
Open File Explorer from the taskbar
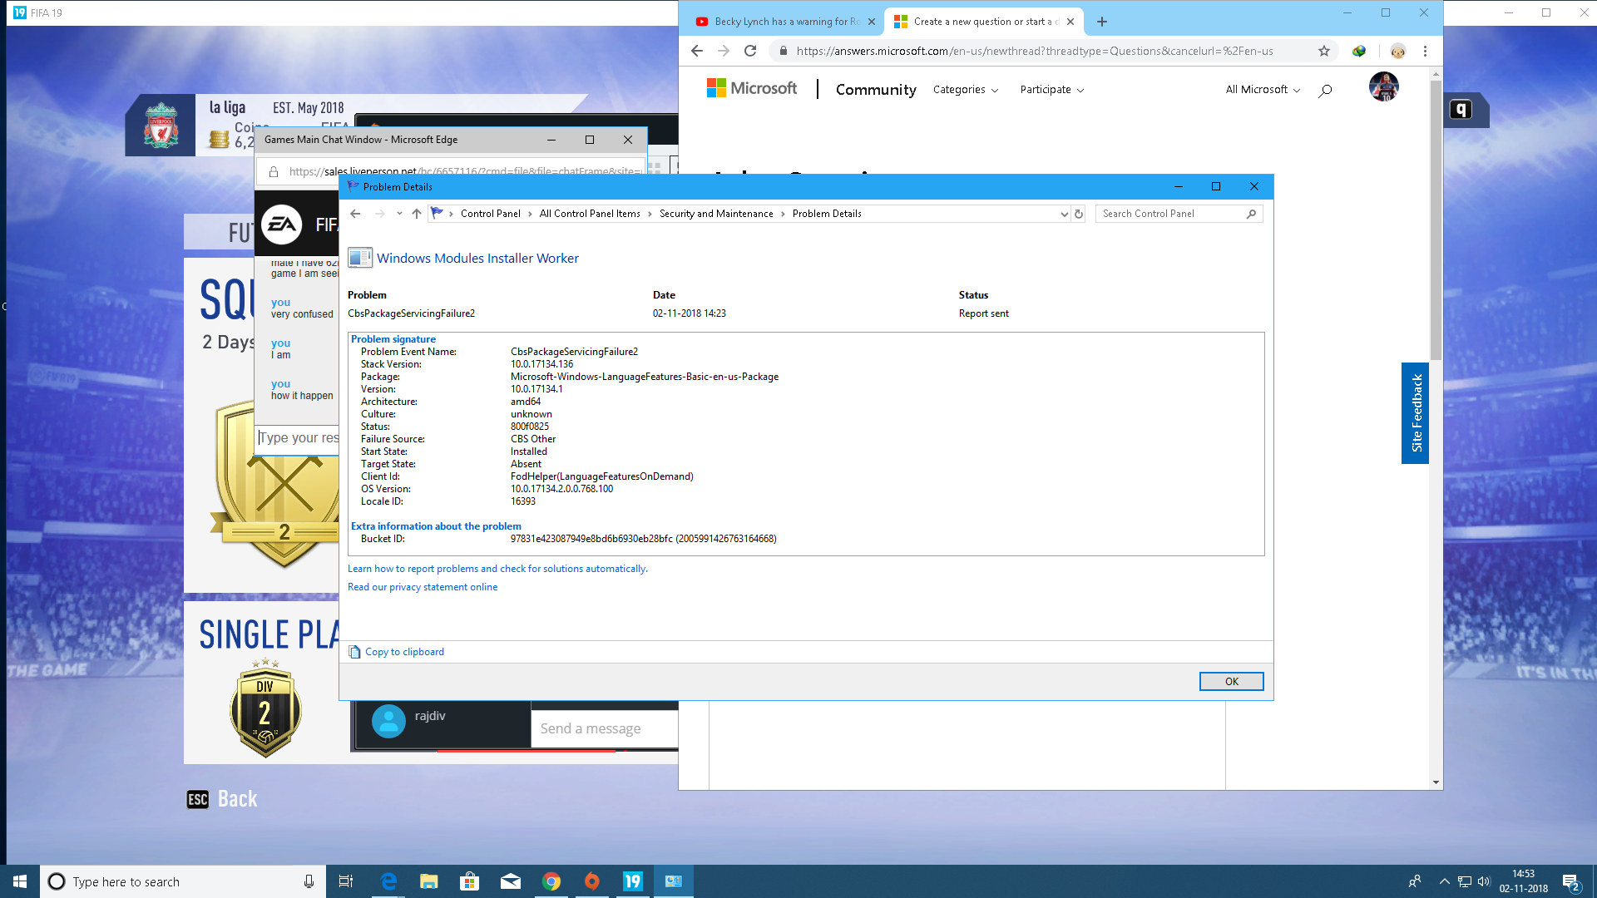click(x=428, y=881)
